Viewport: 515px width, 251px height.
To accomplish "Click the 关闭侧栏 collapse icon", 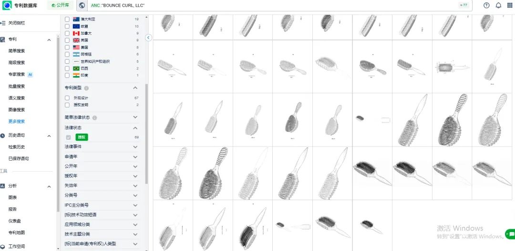I will pos(3,23).
